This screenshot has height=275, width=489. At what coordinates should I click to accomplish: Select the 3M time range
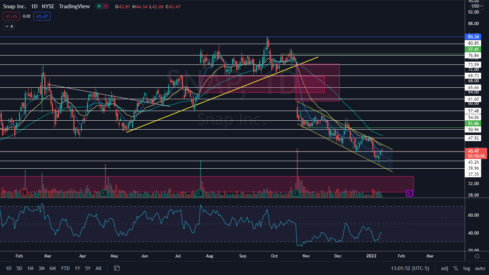(42, 268)
